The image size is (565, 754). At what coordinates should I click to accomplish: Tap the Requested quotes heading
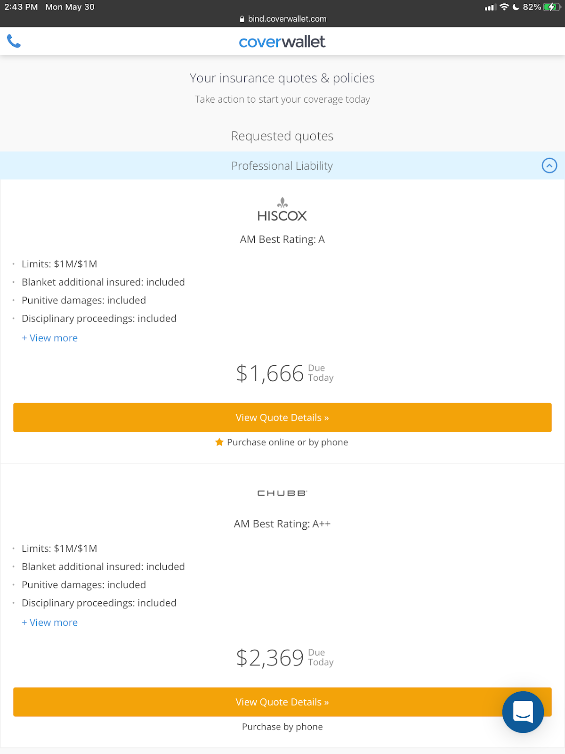282,136
